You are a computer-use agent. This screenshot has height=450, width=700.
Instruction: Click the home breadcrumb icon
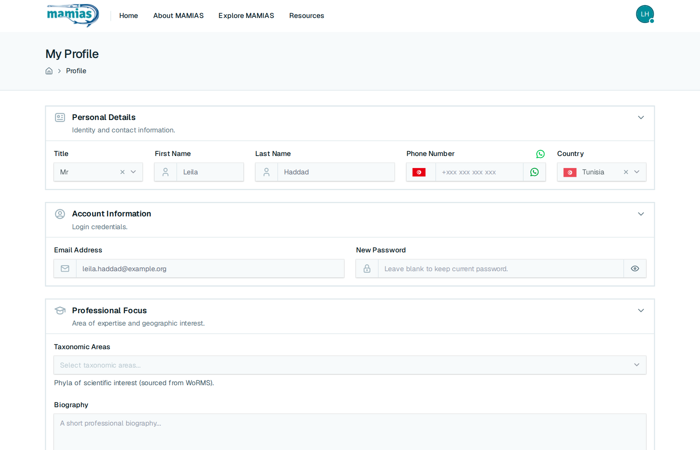pyautogui.click(x=49, y=71)
